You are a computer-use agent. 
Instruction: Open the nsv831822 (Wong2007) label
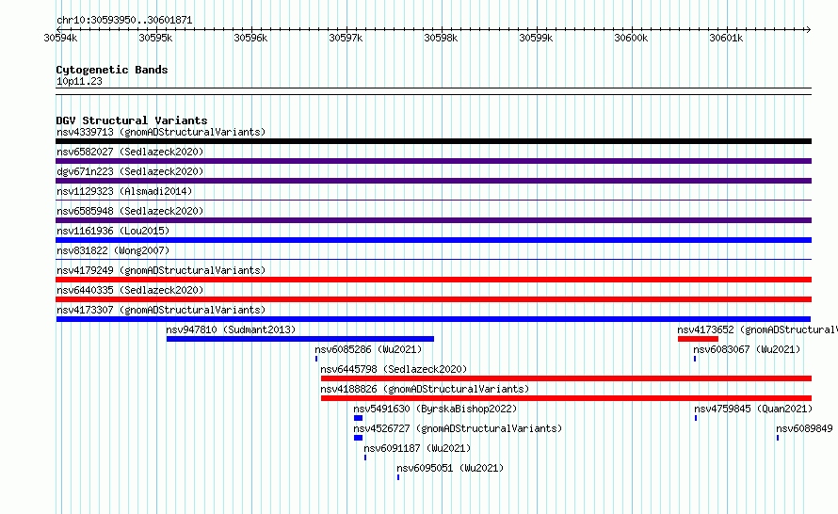point(113,250)
